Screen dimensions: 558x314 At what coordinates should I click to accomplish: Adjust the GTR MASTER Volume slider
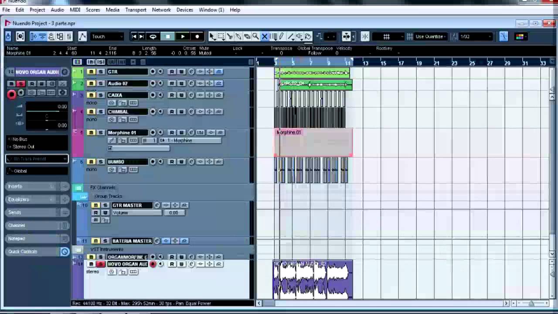point(137,213)
